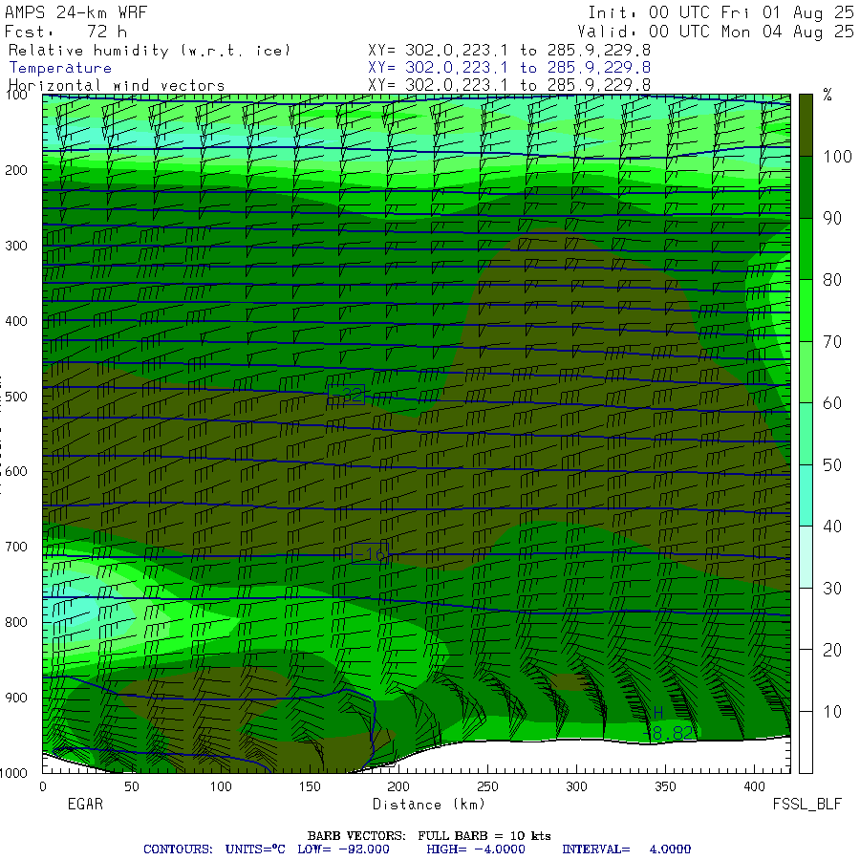Select the 50–60% color bar segment
This screenshot has width=860, height=860.
pyautogui.click(x=806, y=434)
